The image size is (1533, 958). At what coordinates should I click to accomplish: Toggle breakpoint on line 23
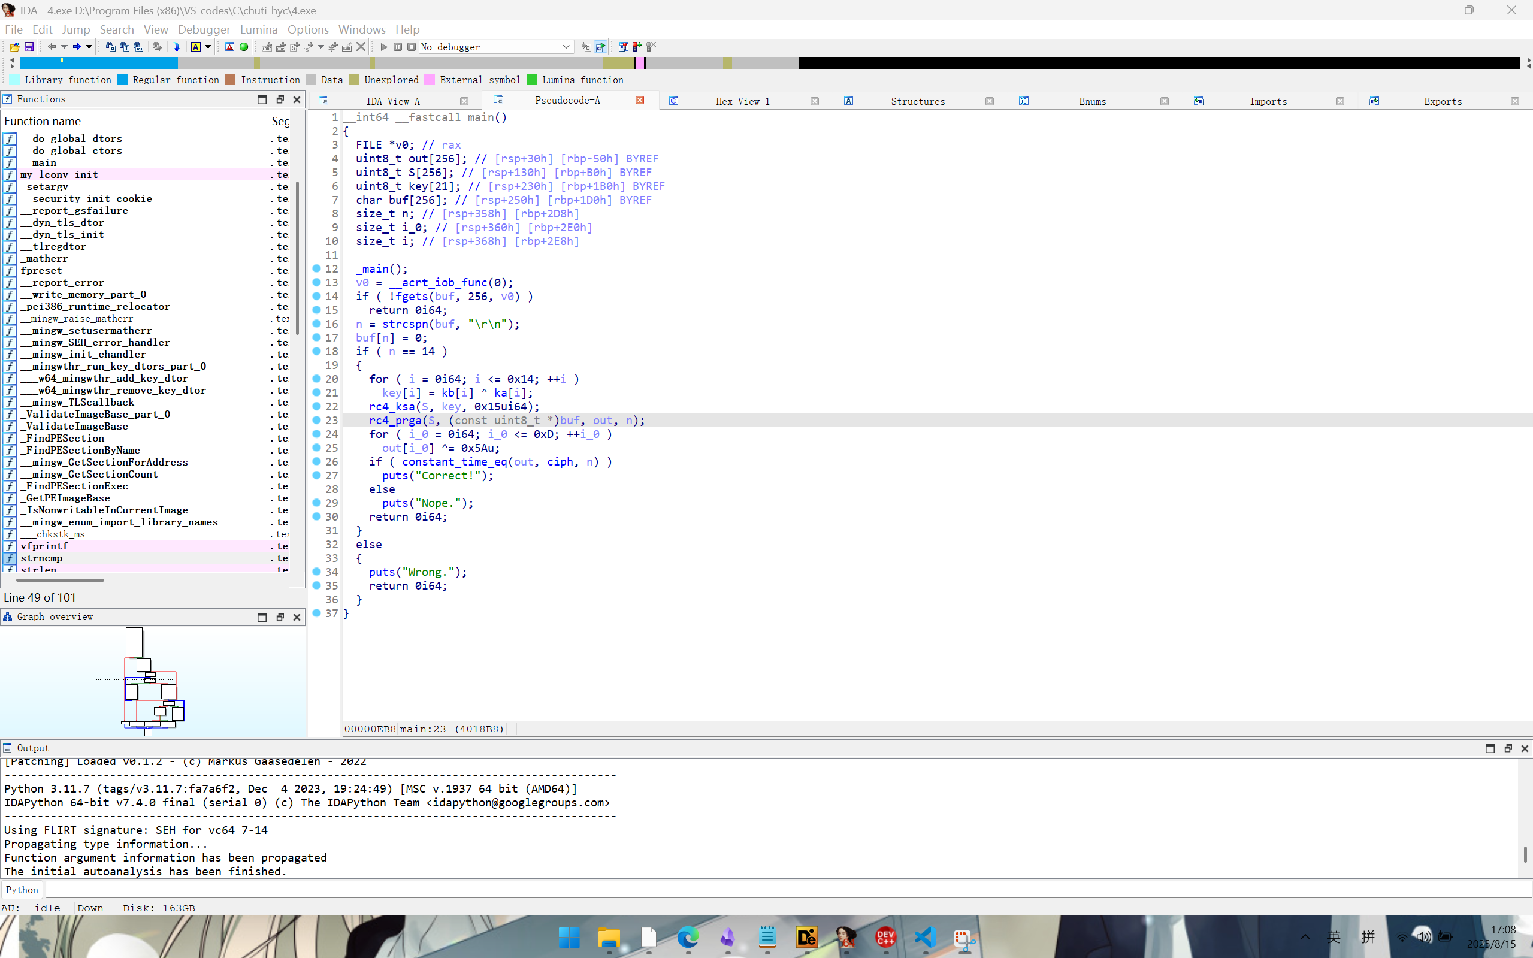click(317, 420)
